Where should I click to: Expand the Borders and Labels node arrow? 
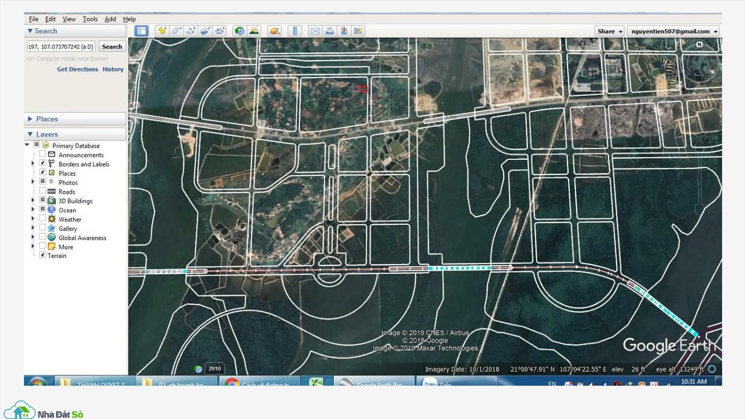click(33, 164)
